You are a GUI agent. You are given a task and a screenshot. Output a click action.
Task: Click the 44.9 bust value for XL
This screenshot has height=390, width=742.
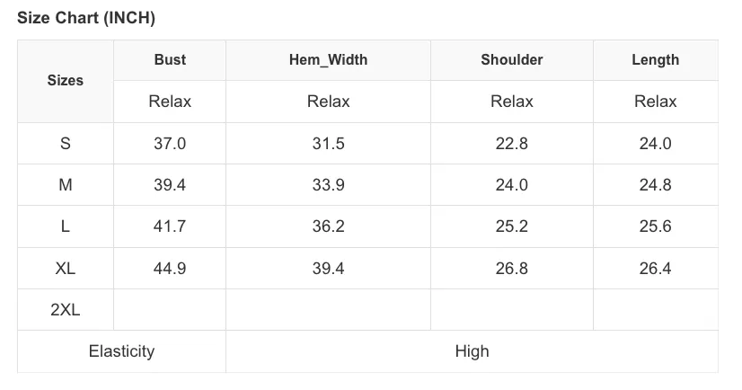[x=170, y=269]
